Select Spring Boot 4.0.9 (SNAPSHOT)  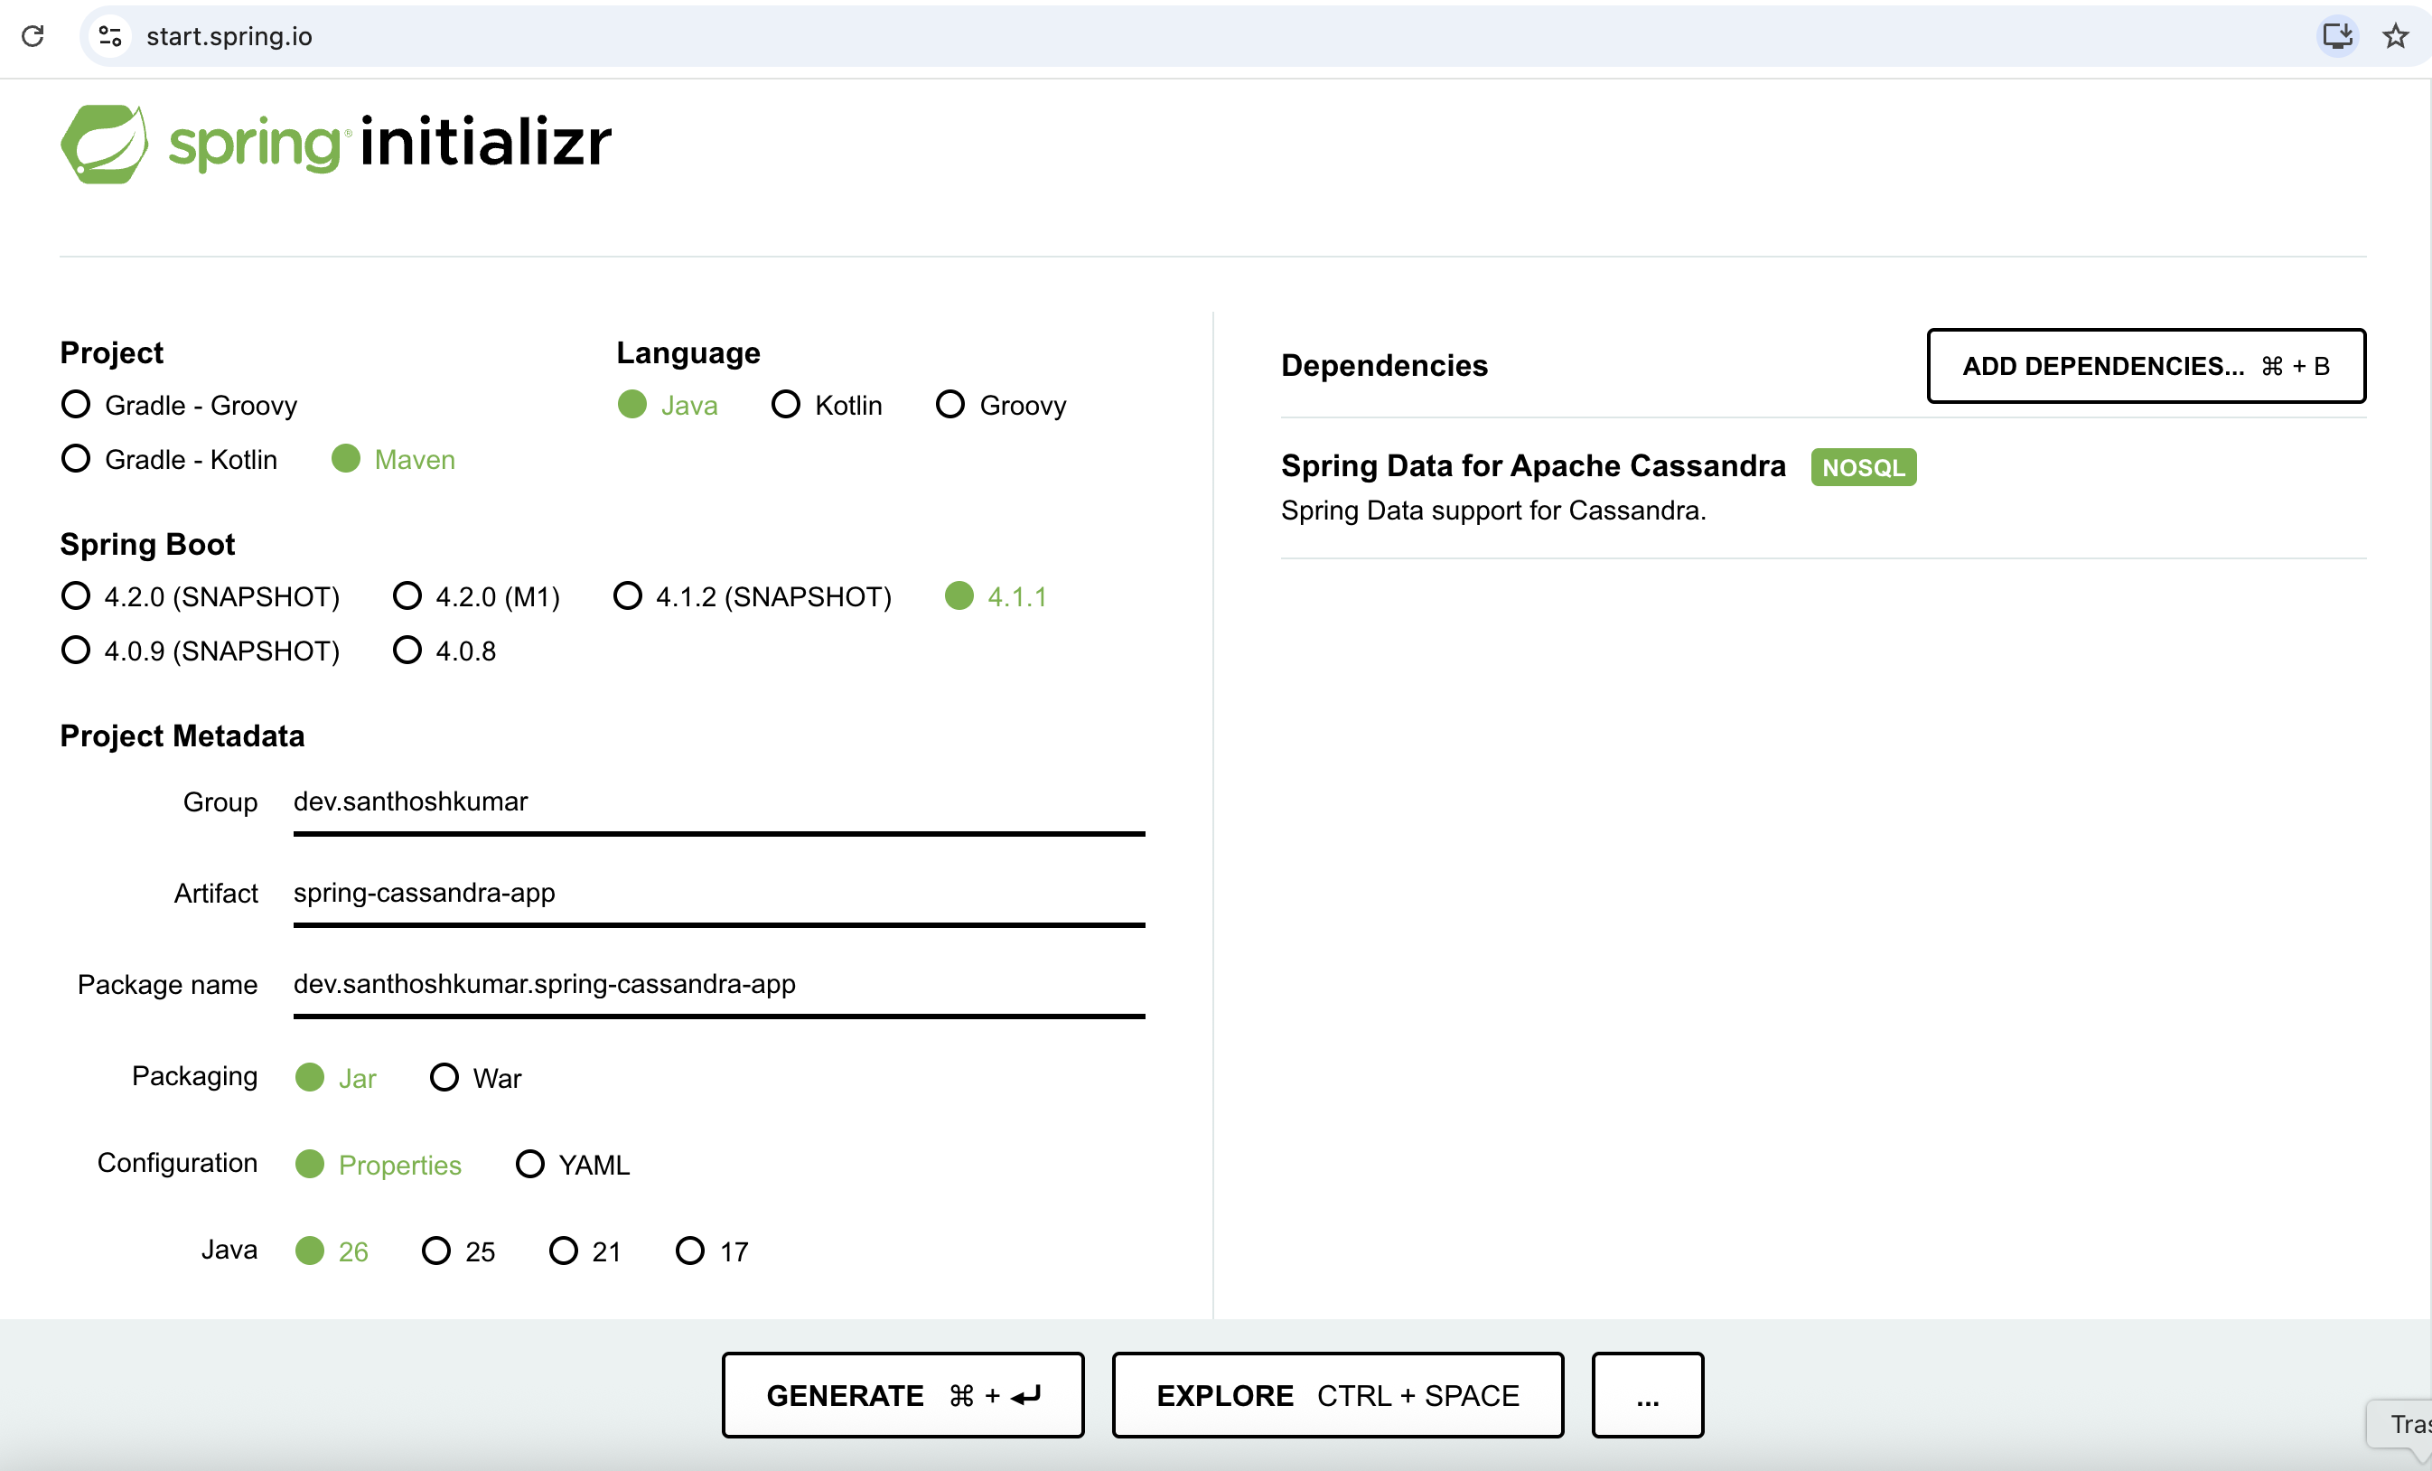click(x=201, y=651)
